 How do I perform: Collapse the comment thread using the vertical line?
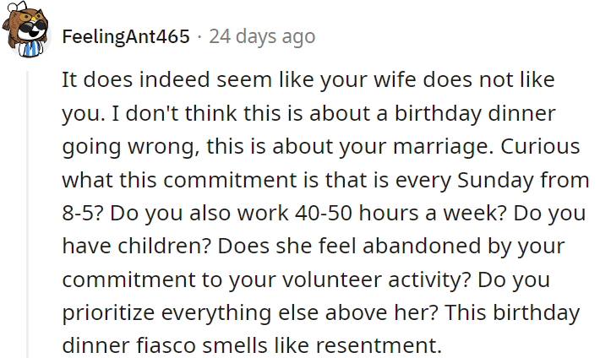tap(27, 211)
